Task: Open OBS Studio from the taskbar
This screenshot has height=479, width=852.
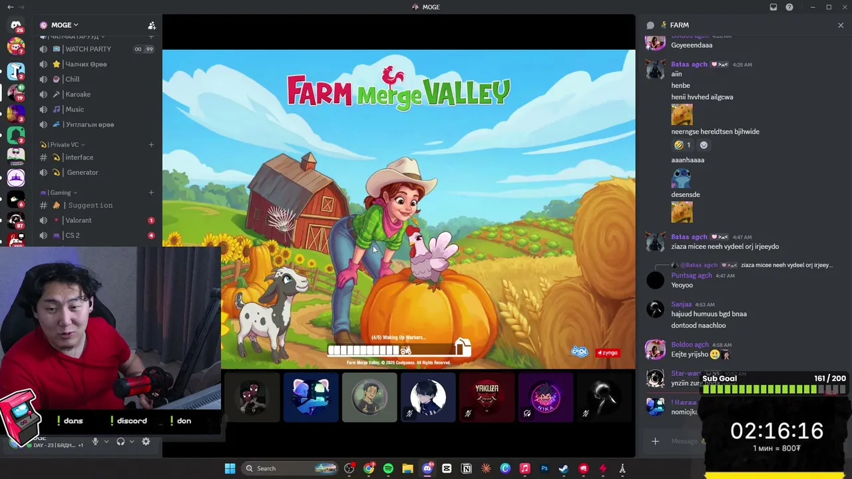Action: pos(349,468)
